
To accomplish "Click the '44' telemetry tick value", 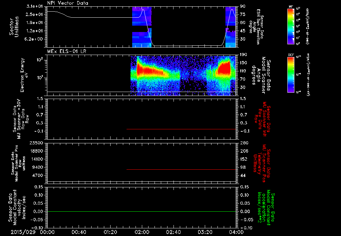I will [242, 175].
